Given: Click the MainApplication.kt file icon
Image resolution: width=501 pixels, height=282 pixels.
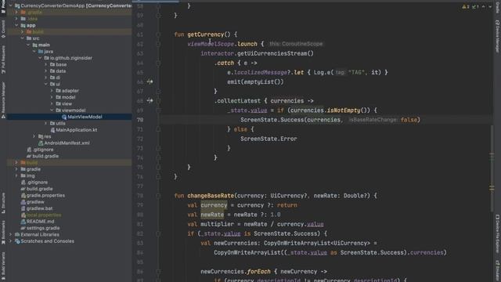Looking at the screenshot, I should [x=52, y=130].
